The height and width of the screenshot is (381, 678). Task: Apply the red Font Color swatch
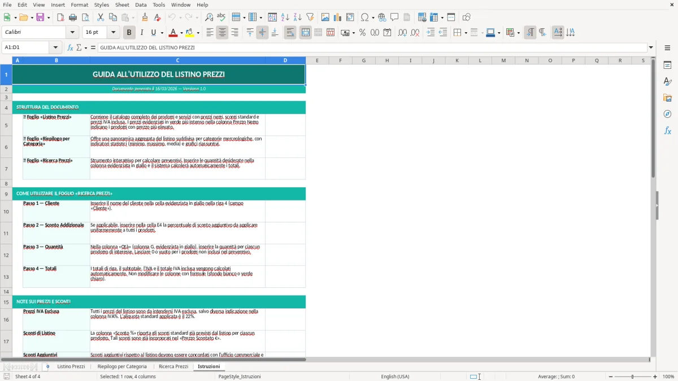173,33
